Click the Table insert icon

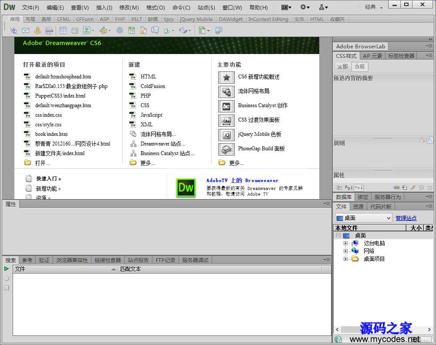pos(63,30)
